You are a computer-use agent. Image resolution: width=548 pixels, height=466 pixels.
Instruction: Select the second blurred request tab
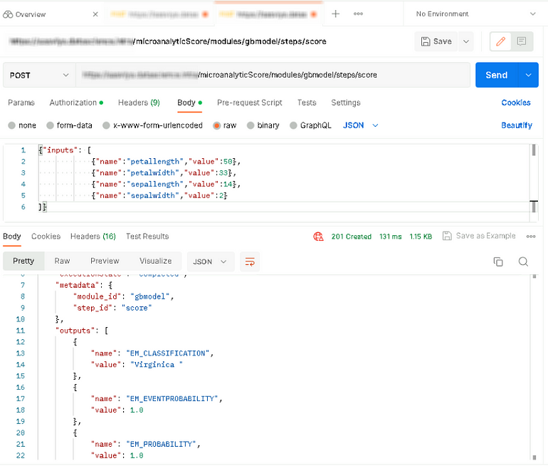point(159,14)
